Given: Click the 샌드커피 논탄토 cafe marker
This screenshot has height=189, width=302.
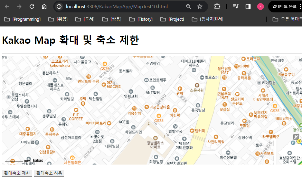Looking at the screenshot, I should [x=237, y=94].
